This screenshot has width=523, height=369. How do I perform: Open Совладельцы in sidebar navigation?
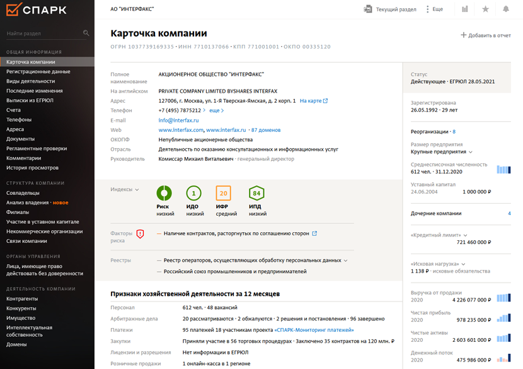(x=23, y=193)
